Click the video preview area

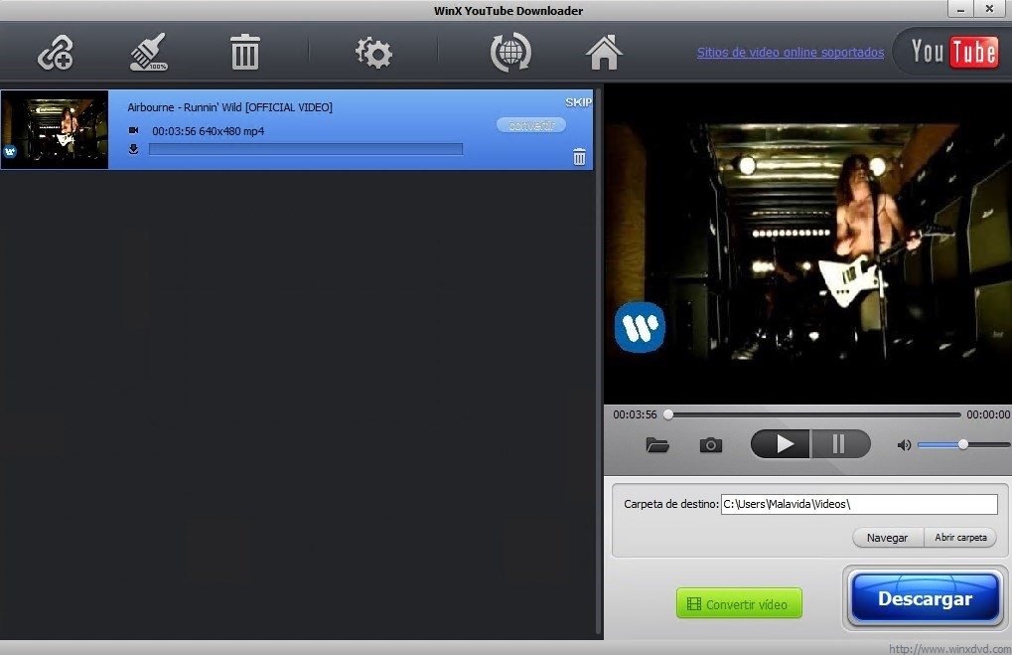(x=807, y=245)
